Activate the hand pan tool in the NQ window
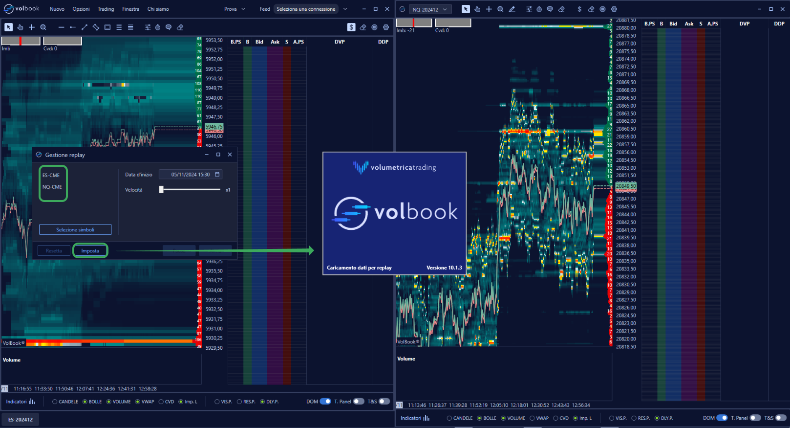Screen dimensions: 790x428 point(477,9)
